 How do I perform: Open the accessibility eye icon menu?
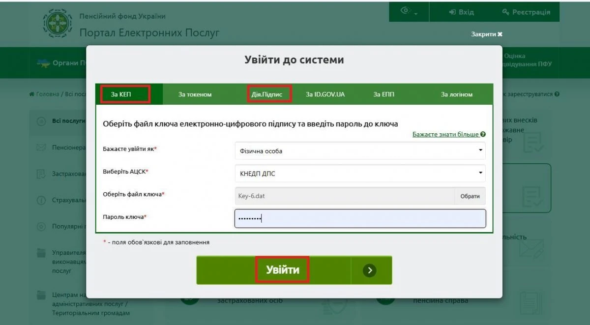pos(408,12)
